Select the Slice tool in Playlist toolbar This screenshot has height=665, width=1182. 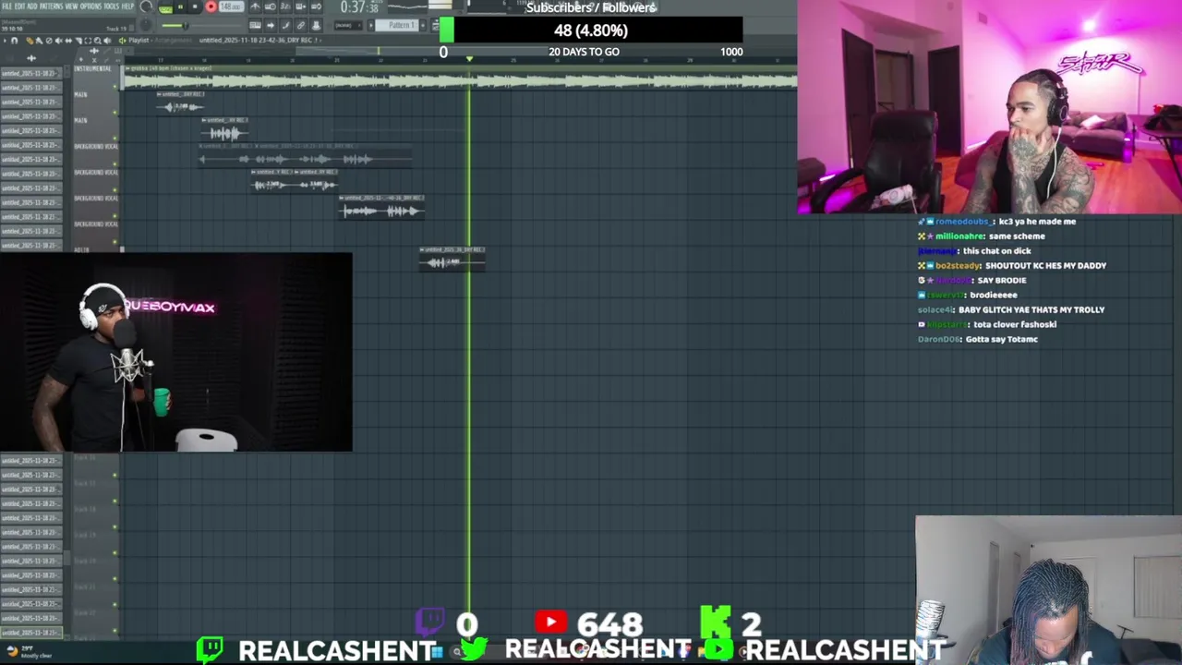pyautogui.click(x=78, y=41)
